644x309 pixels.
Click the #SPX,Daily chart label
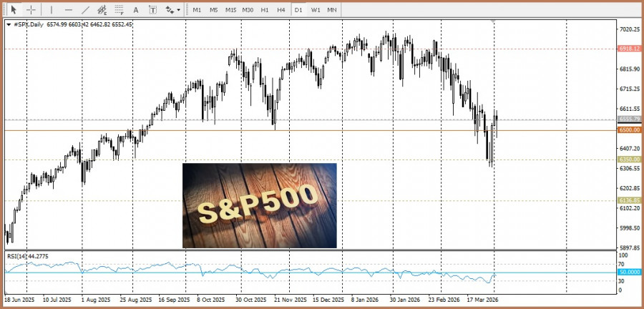pyautogui.click(x=29, y=24)
